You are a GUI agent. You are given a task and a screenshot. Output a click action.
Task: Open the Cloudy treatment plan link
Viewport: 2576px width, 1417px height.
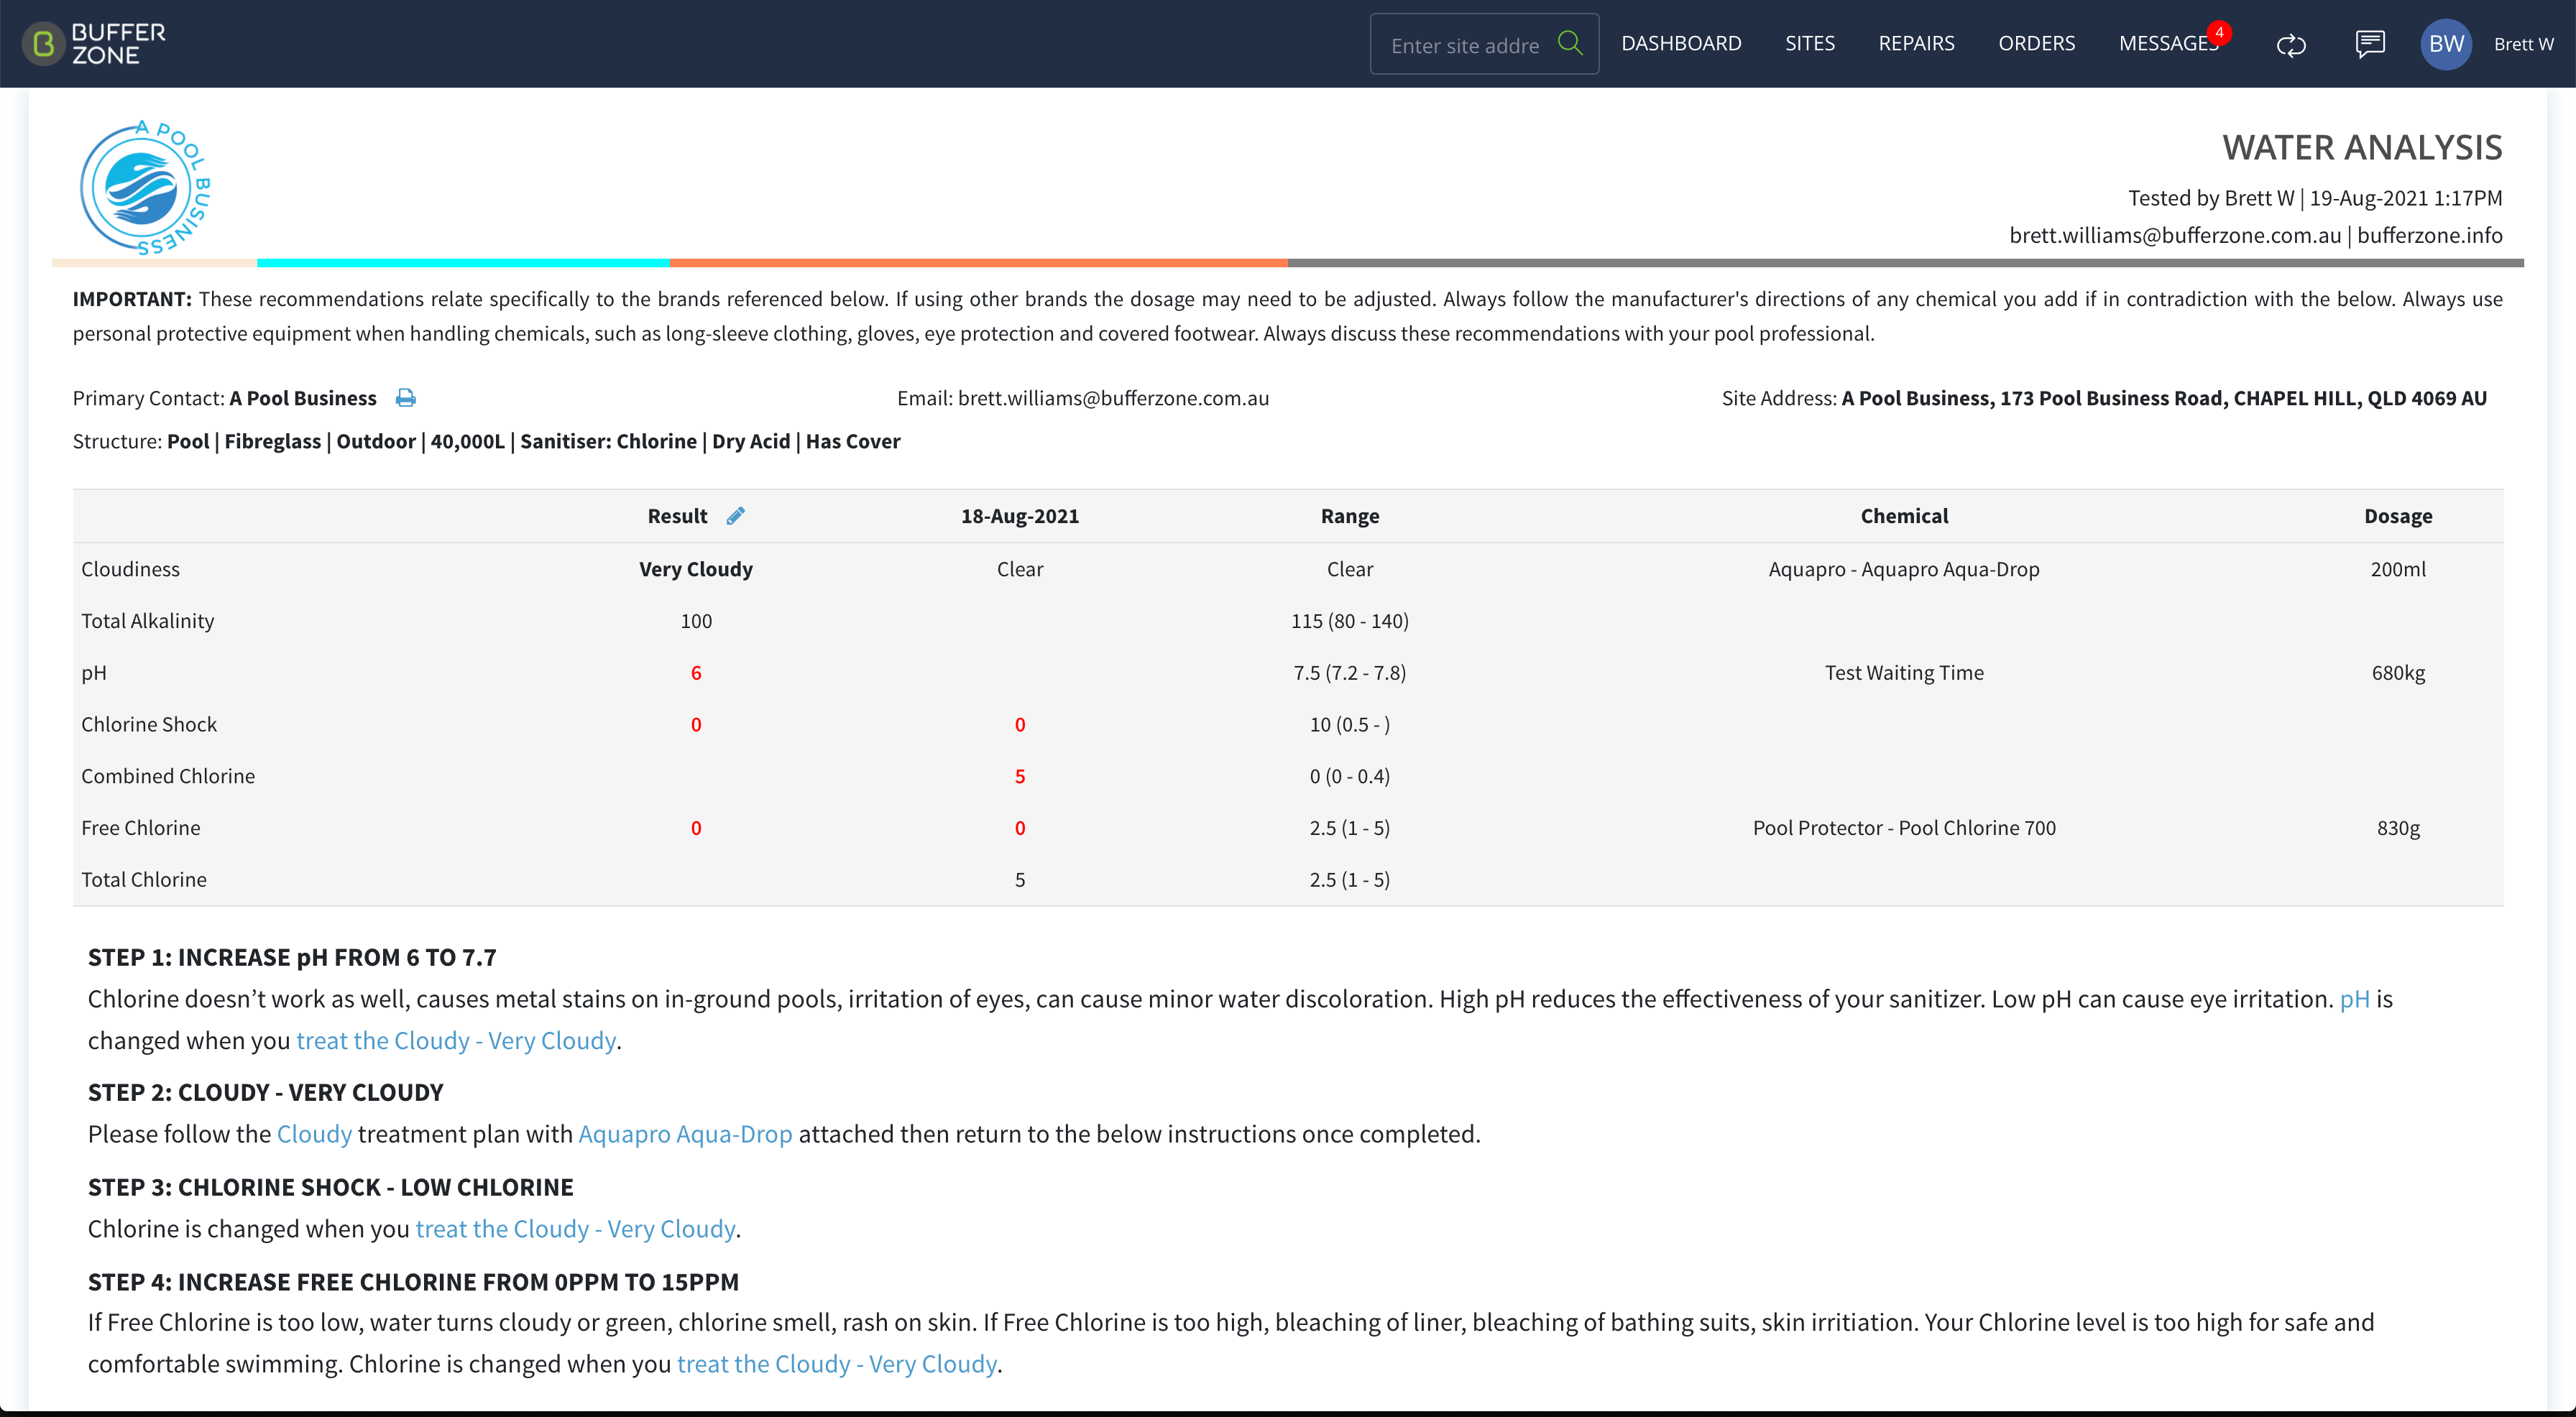point(314,1134)
